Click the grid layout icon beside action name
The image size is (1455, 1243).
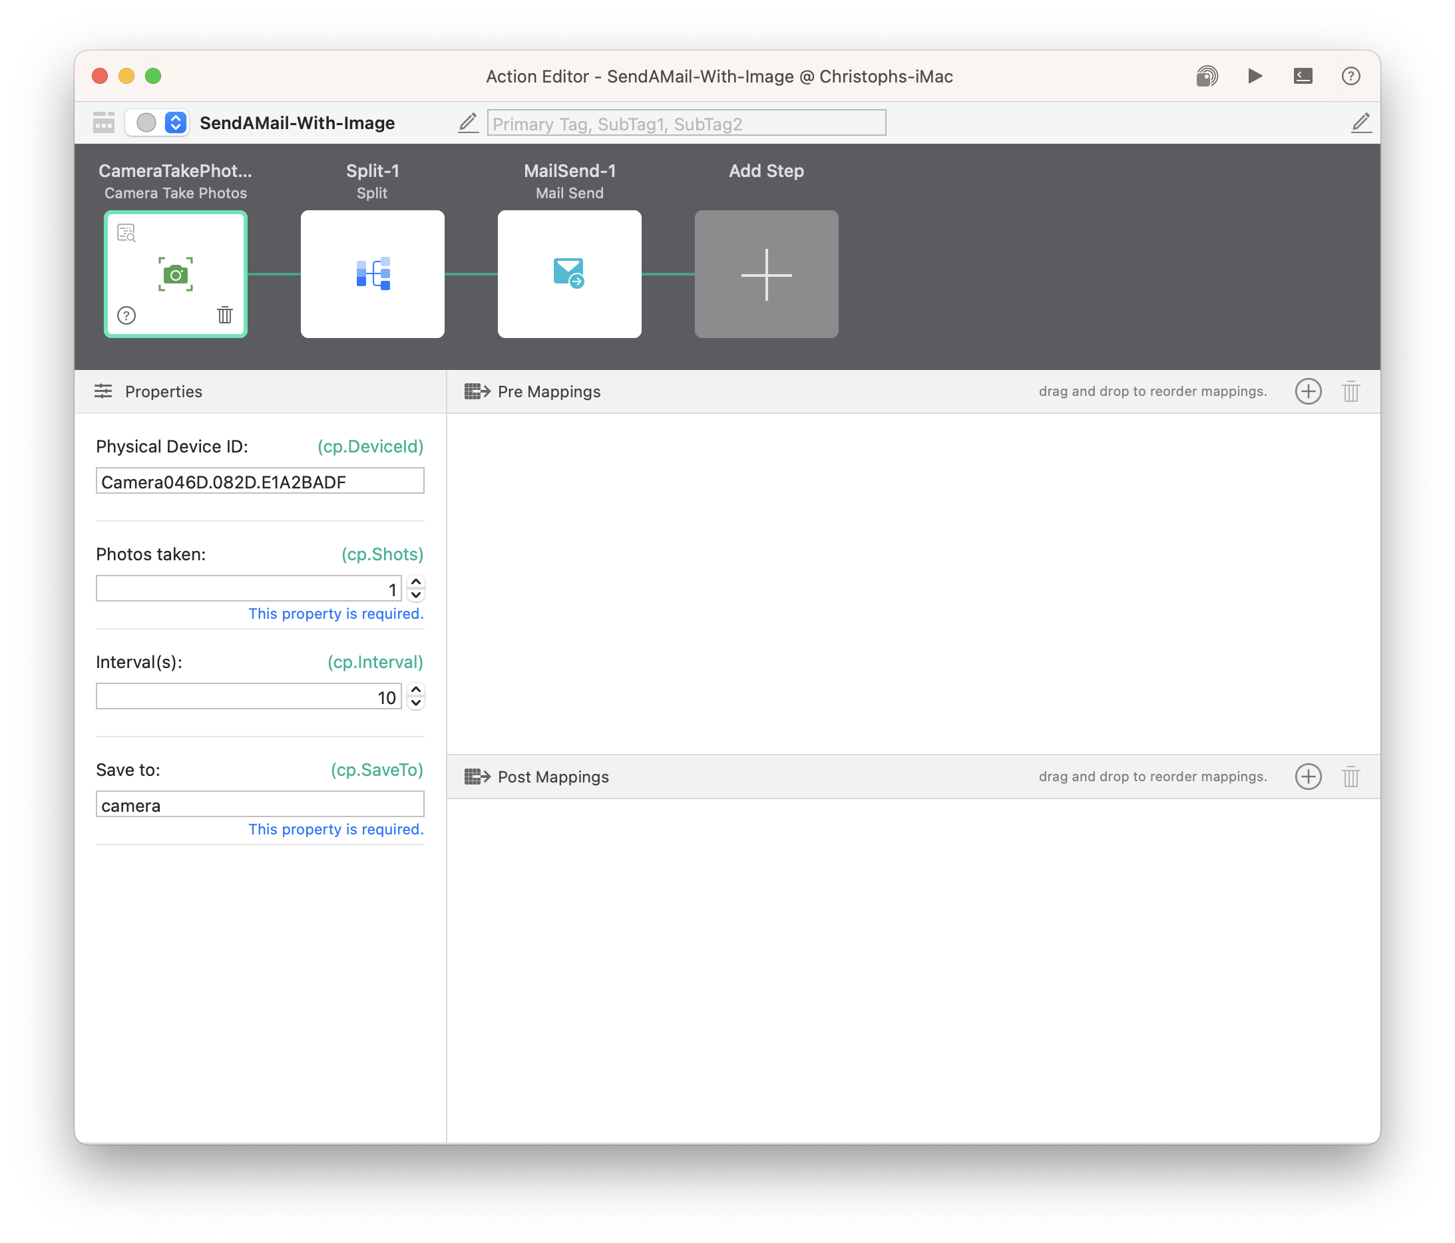coord(104,123)
